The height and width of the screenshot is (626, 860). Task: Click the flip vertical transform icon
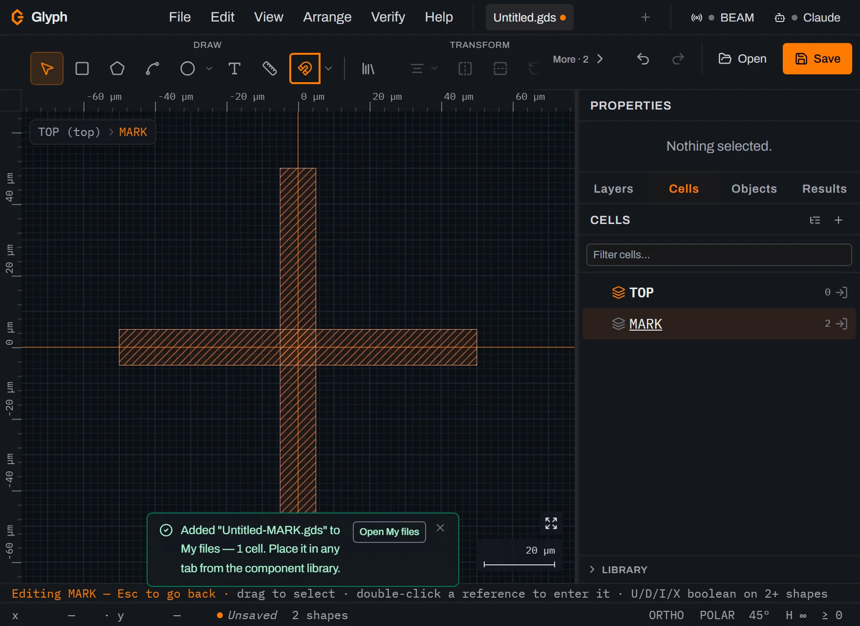click(500, 68)
